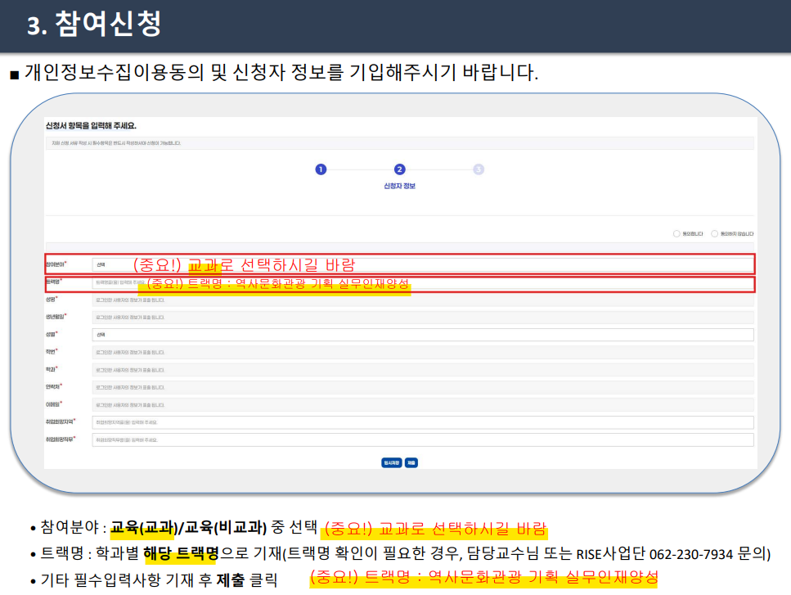
Task: Focus the 취업희망직무 text box
Action: coord(423,440)
